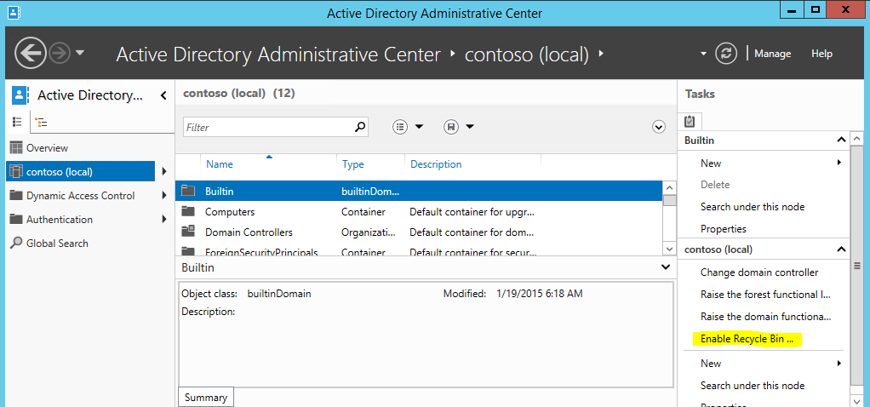Click Enable Recycle Bin task
Screen dimensions: 870x407
[747, 339]
